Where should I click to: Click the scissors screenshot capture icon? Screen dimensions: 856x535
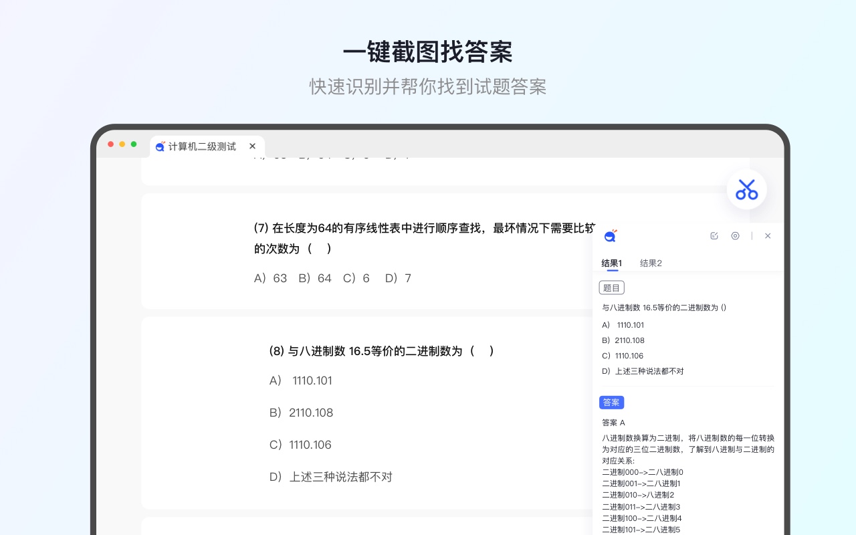tap(746, 189)
